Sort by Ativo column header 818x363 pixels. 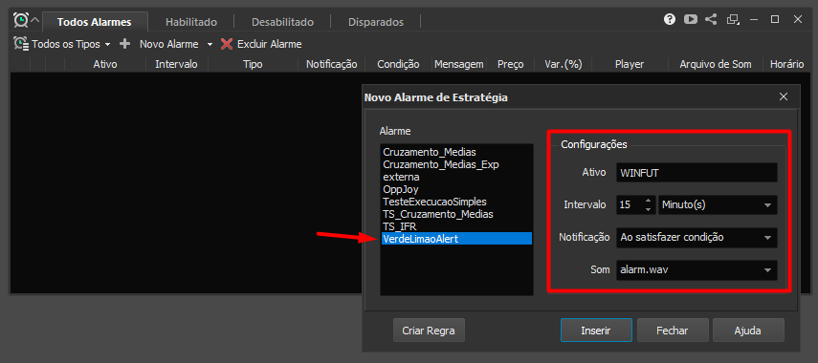(x=105, y=64)
